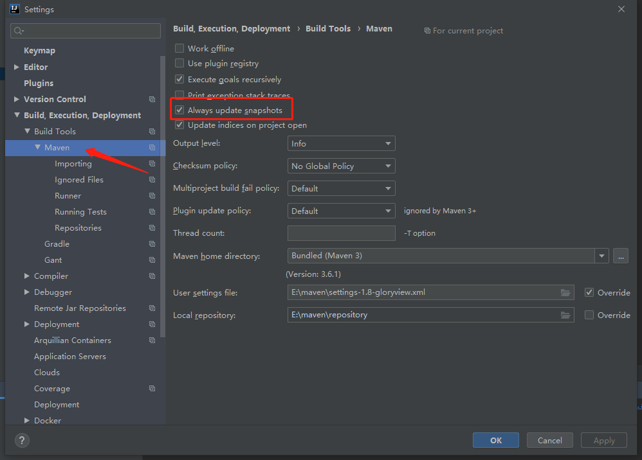Click project-level icon next to Coverage
The image size is (642, 460).
152,389
